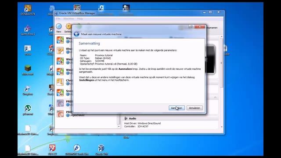281x158 pixels.
Task: Go back with the blue arrow in the wizard
Action: click(x=76, y=34)
